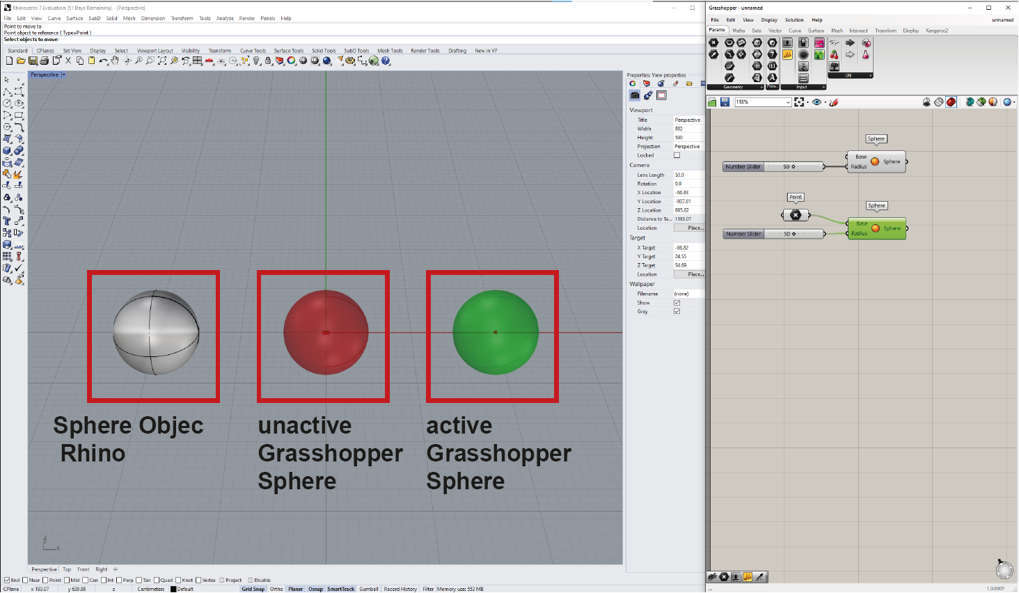The image size is (1019, 593).
Task: Uncheck the wallpaper Gray checkbox
Action: pos(677,311)
